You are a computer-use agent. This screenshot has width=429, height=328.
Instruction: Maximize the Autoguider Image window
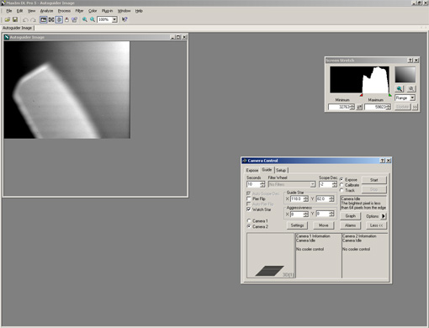178,37
